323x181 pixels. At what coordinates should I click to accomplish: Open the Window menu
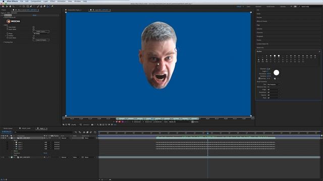[x=77, y=1]
